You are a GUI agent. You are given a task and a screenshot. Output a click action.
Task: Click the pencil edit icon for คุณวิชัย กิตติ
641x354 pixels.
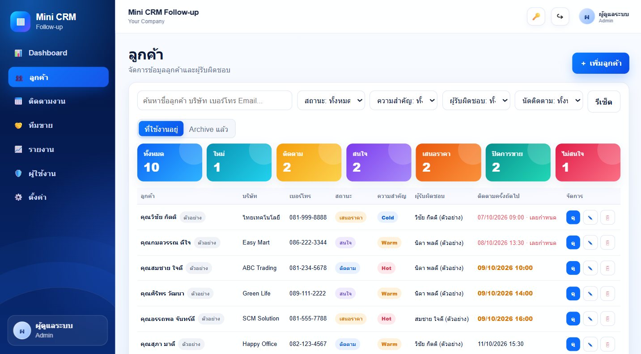click(590, 218)
